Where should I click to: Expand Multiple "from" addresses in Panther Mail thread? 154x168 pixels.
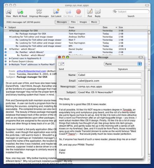click(10, 64)
